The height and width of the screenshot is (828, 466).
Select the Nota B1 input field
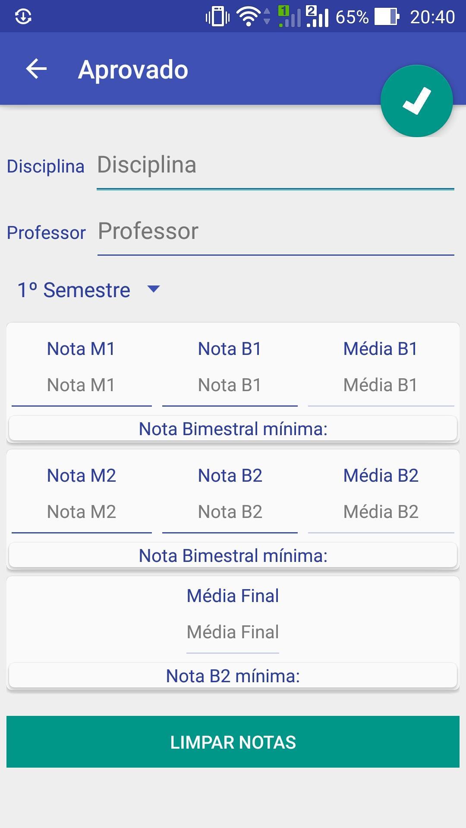(230, 386)
